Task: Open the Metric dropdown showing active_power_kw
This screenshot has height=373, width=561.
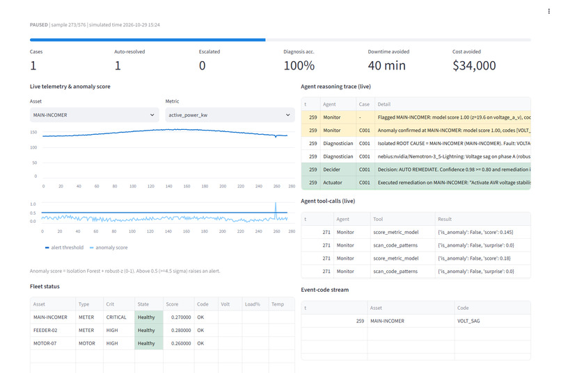Action: (x=230, y=115)
